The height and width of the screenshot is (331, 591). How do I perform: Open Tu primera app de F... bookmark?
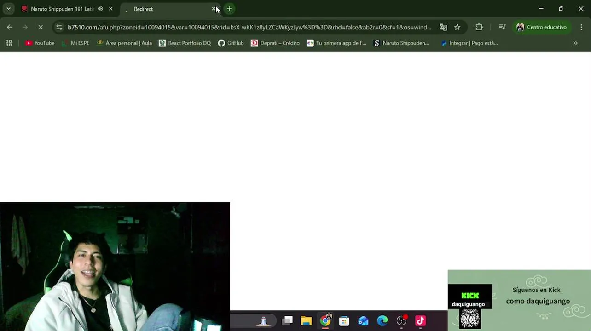pyautogui.click(x=336, y=43)
